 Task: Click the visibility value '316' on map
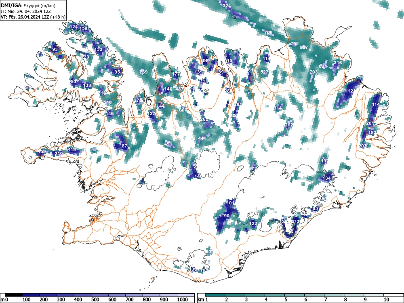pos(338,63)
